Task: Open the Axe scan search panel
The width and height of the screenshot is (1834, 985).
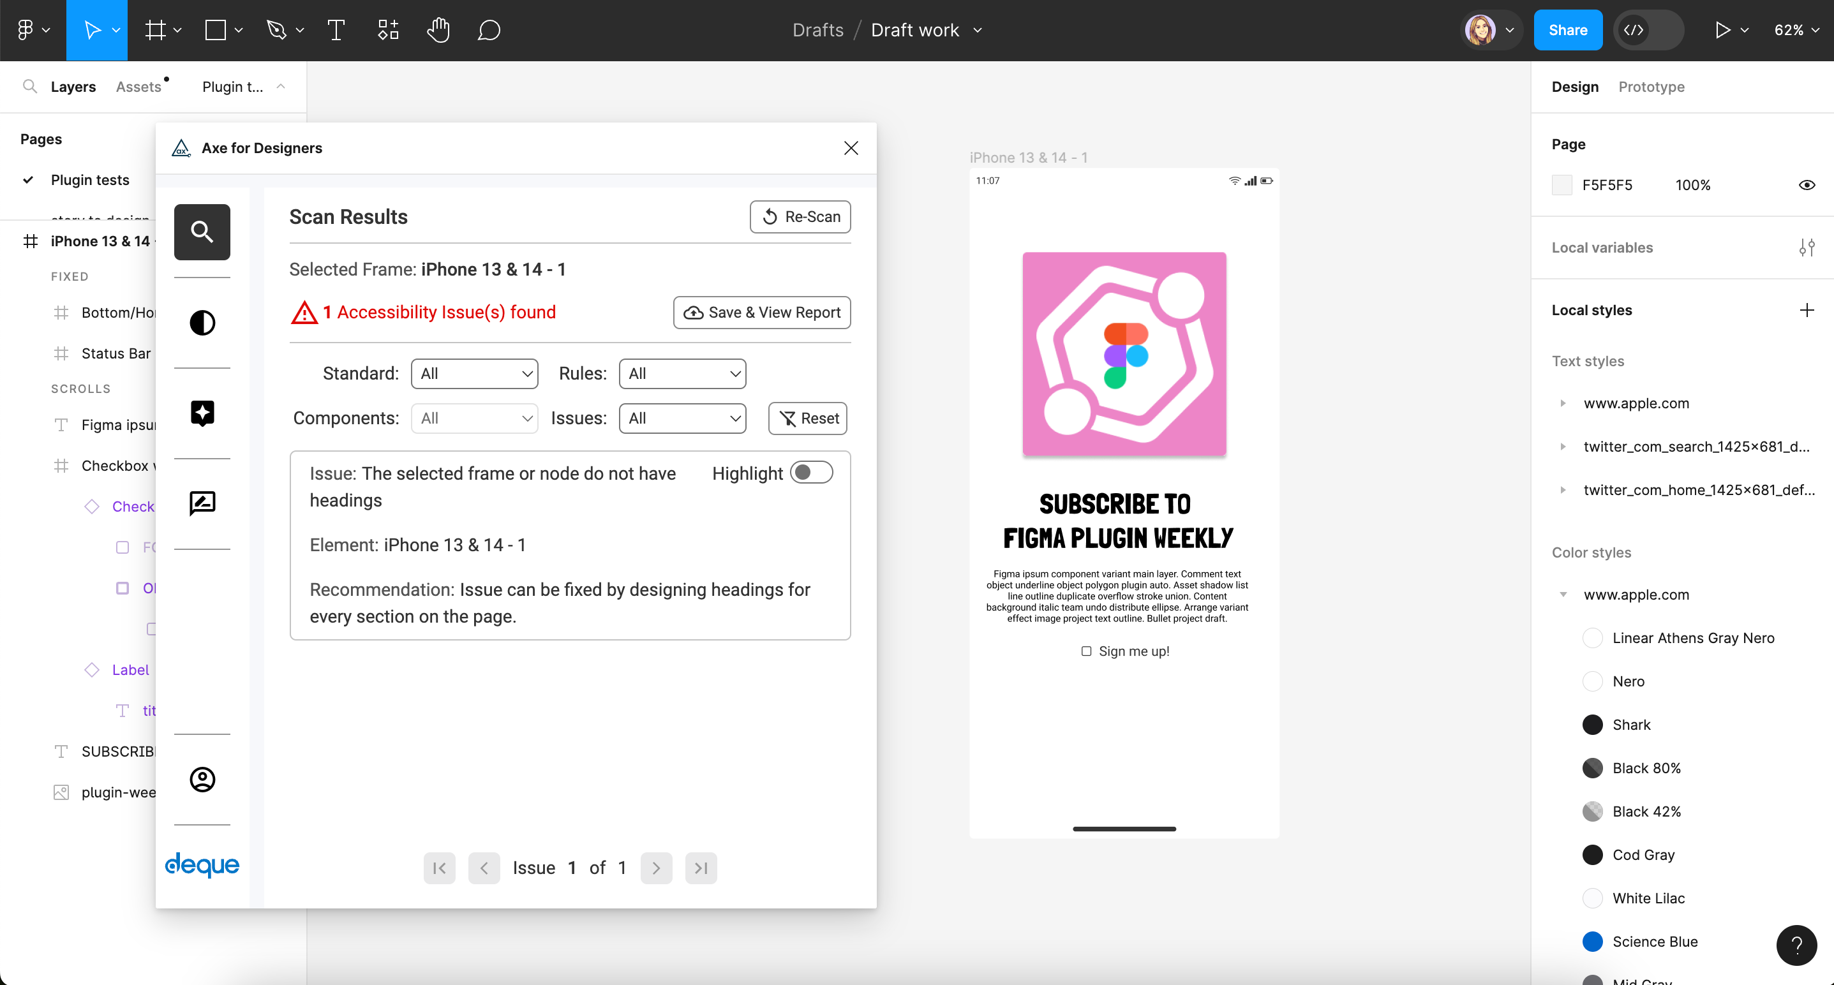Action: pos(202,232)
